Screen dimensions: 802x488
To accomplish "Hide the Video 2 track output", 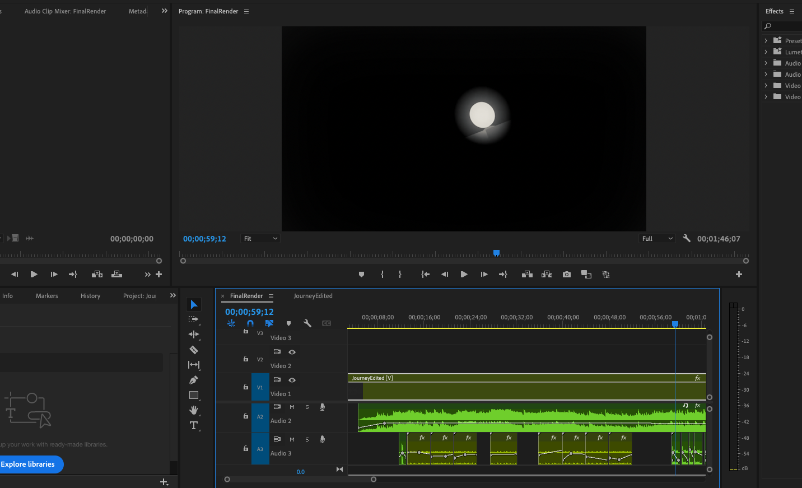I will (x=292, y=352).
